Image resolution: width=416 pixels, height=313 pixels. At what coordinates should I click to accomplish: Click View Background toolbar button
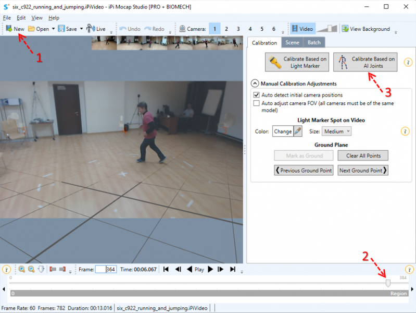(366, 29)
